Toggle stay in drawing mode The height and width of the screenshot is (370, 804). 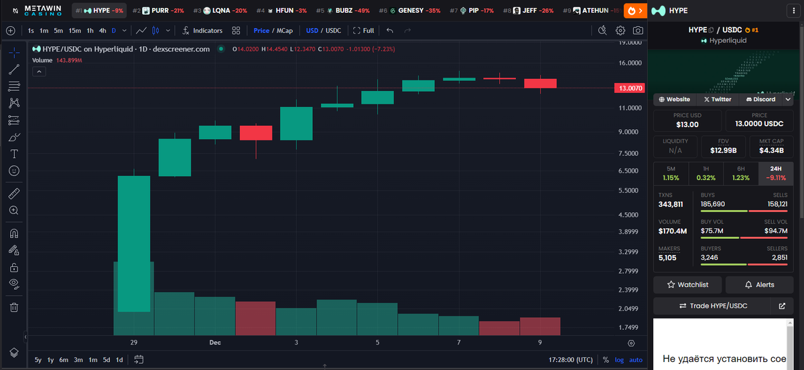tap(14, 250)
